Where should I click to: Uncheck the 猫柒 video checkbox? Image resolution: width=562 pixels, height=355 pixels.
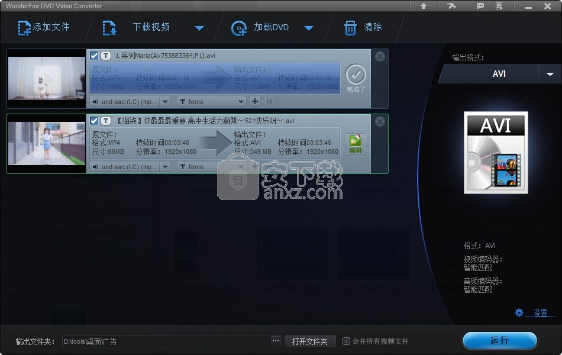(x=94, y=121)
